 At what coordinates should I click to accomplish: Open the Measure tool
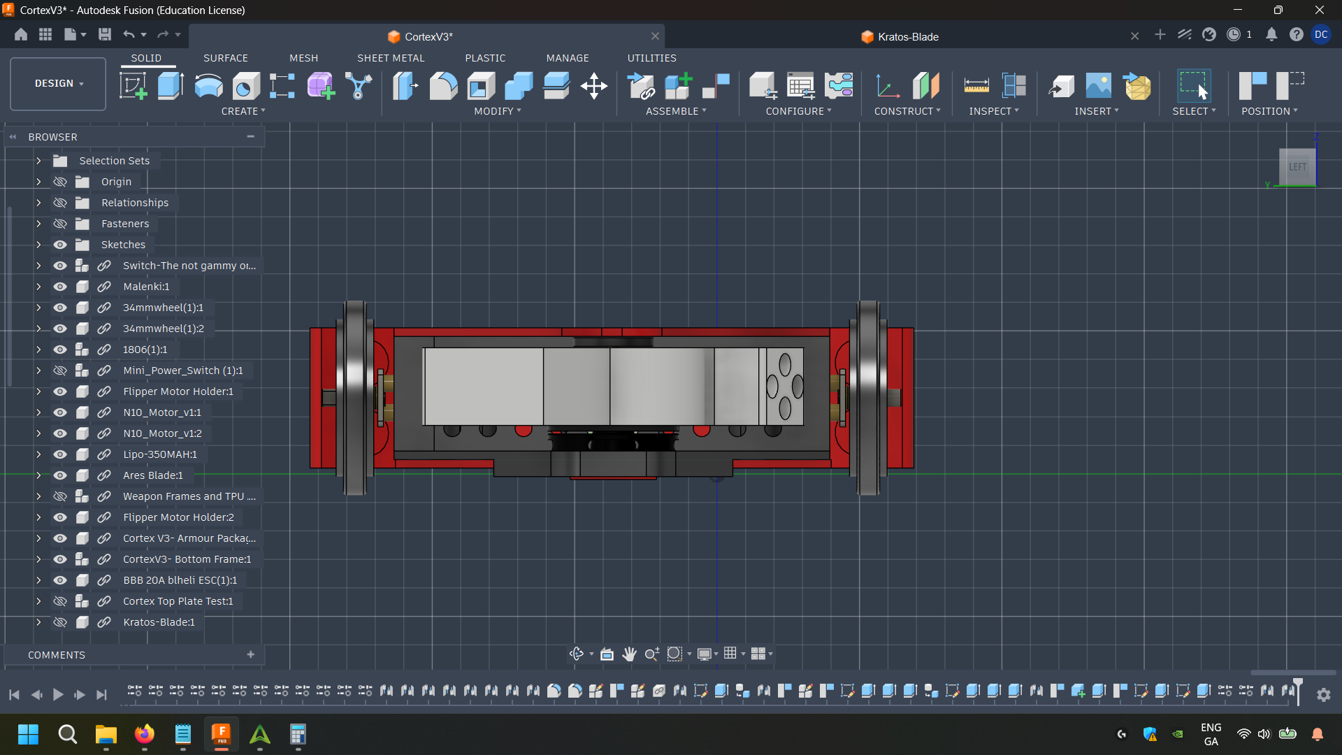tap(976, 86)
